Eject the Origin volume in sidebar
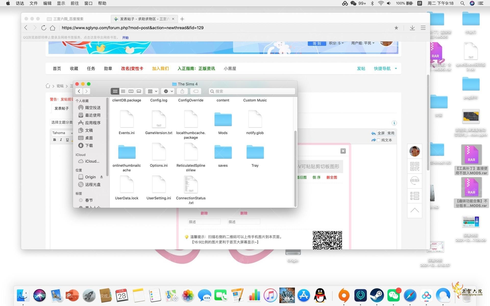490x306 pixels. point(101,177)
